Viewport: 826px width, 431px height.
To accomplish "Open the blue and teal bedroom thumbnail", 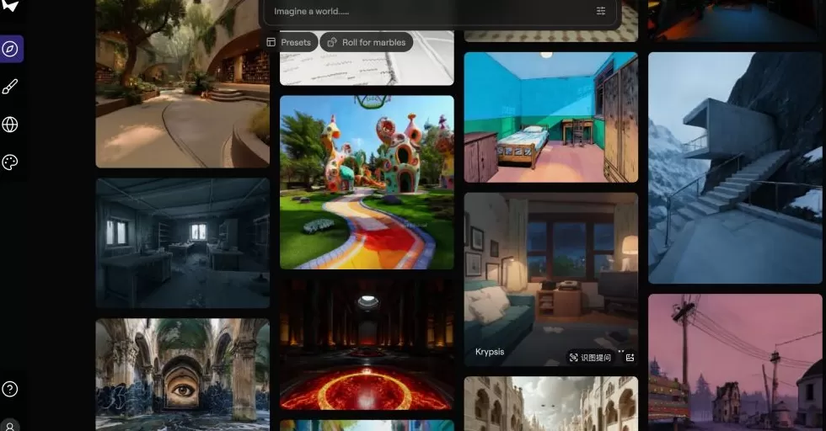I will tap(550, 117).
